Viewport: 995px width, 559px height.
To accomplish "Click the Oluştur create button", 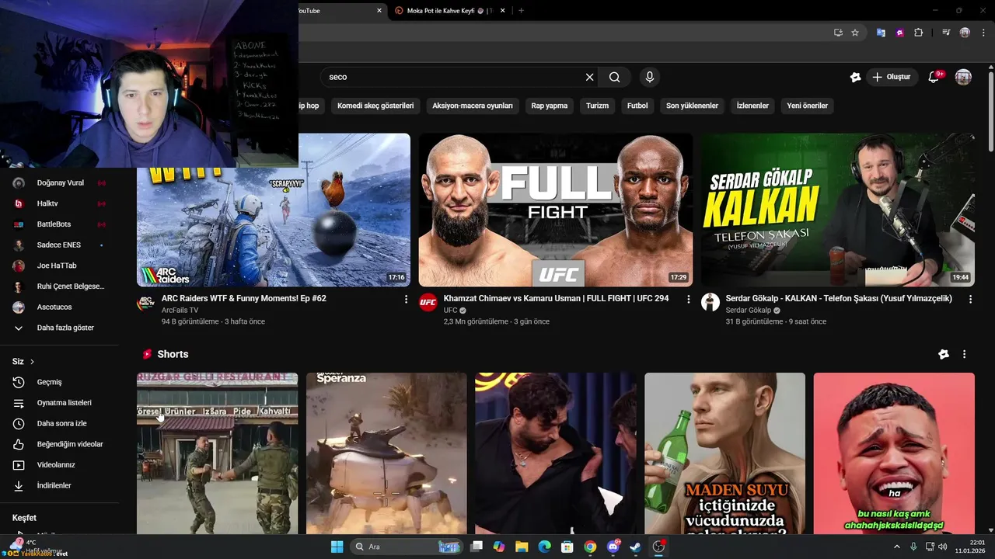I will pos(892,77).
